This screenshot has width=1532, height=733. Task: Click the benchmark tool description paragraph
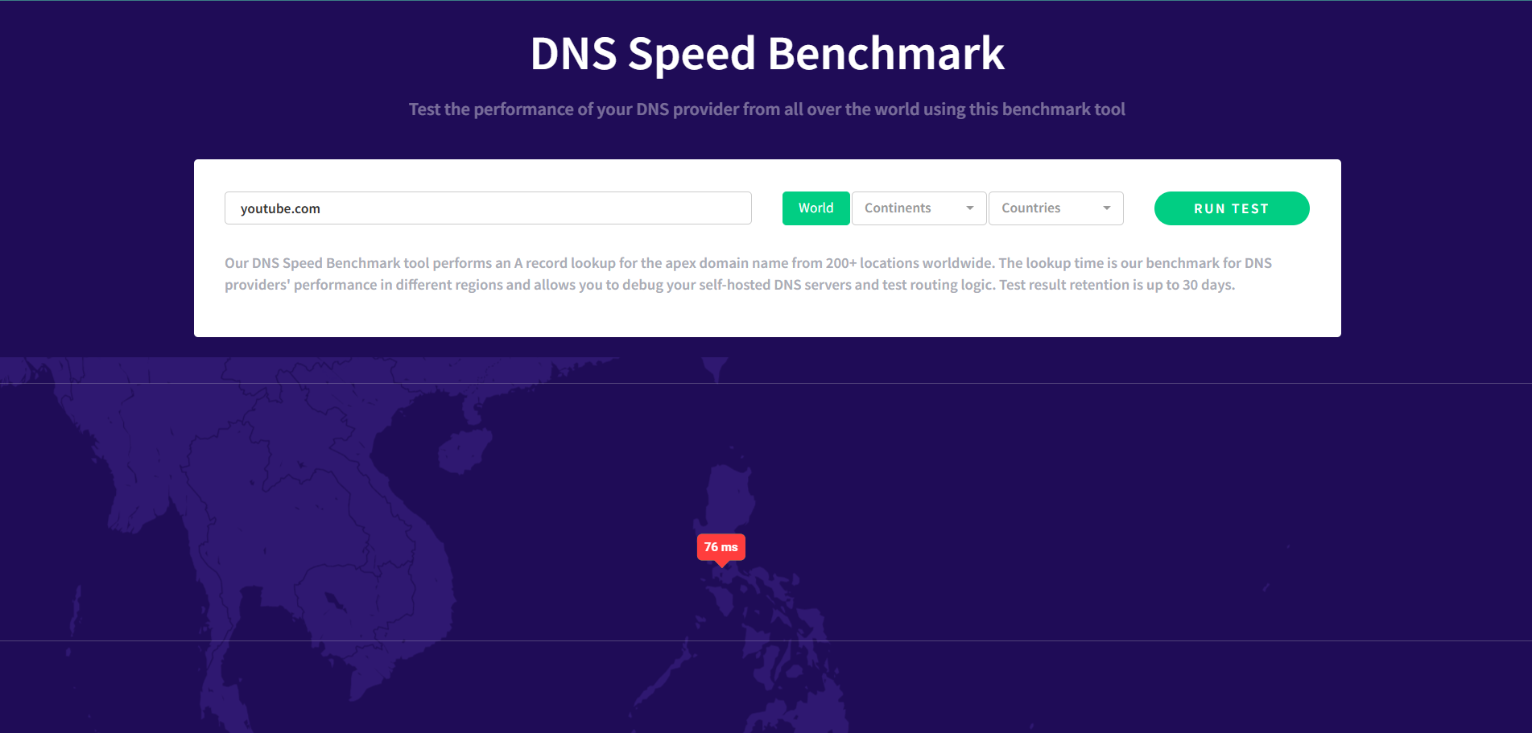[749, 274]
